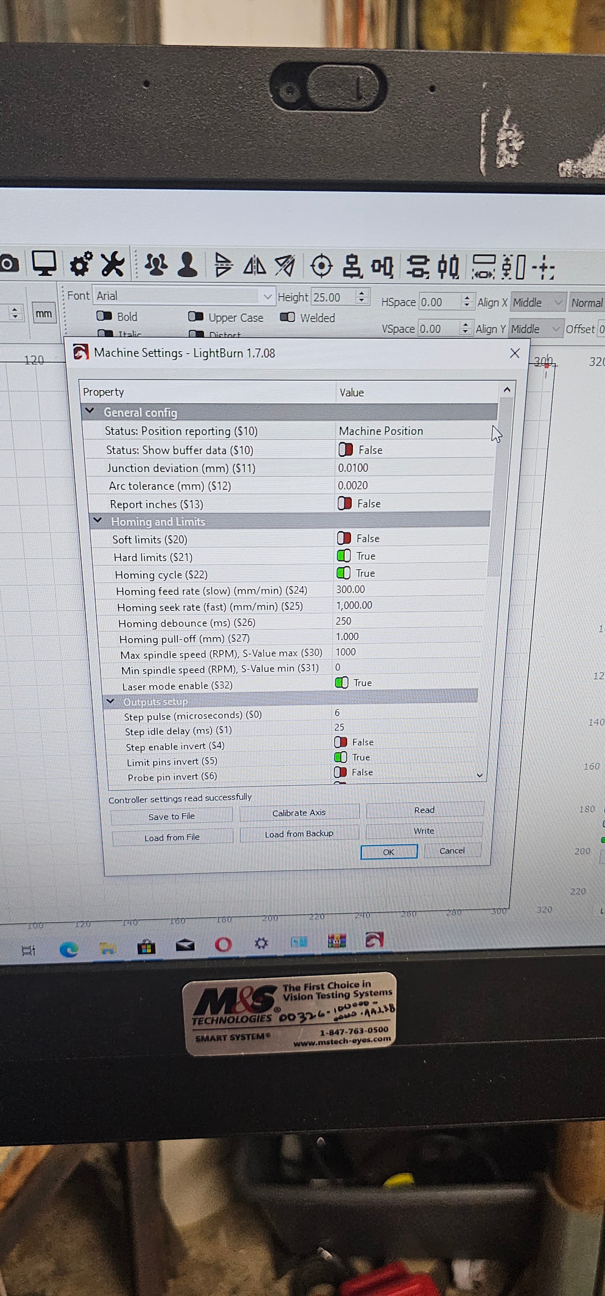Enable Soft limits ($20) toggle
Image resolution: width=605 pixels, height=1296 pixels.
coord(344,538)
